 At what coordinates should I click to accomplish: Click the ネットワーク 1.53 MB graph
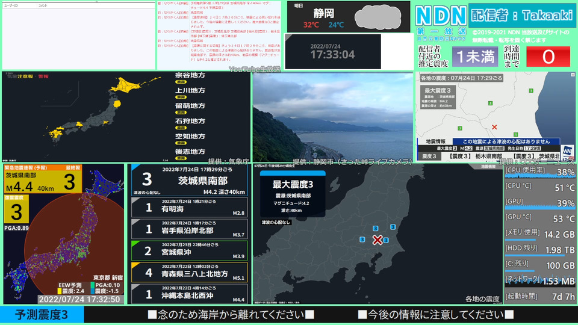click(539, 281)
